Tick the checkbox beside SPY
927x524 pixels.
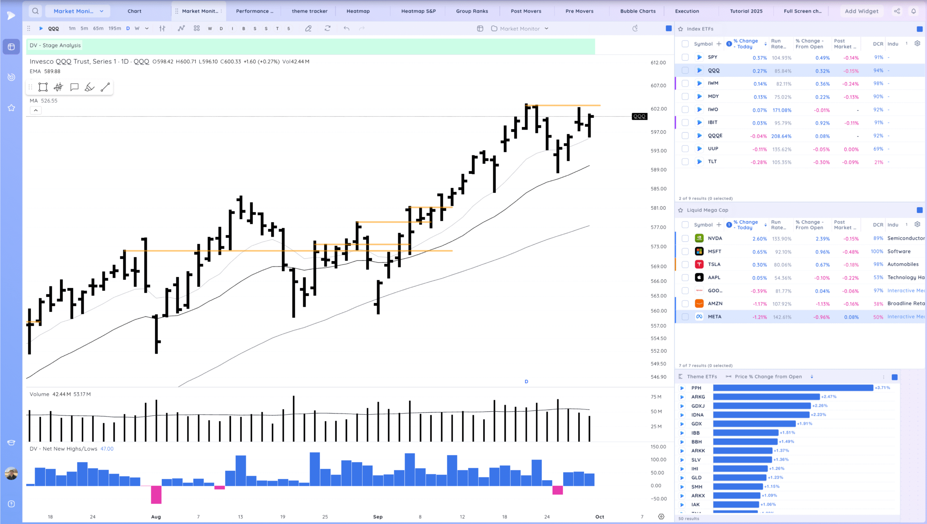(685, 57)
